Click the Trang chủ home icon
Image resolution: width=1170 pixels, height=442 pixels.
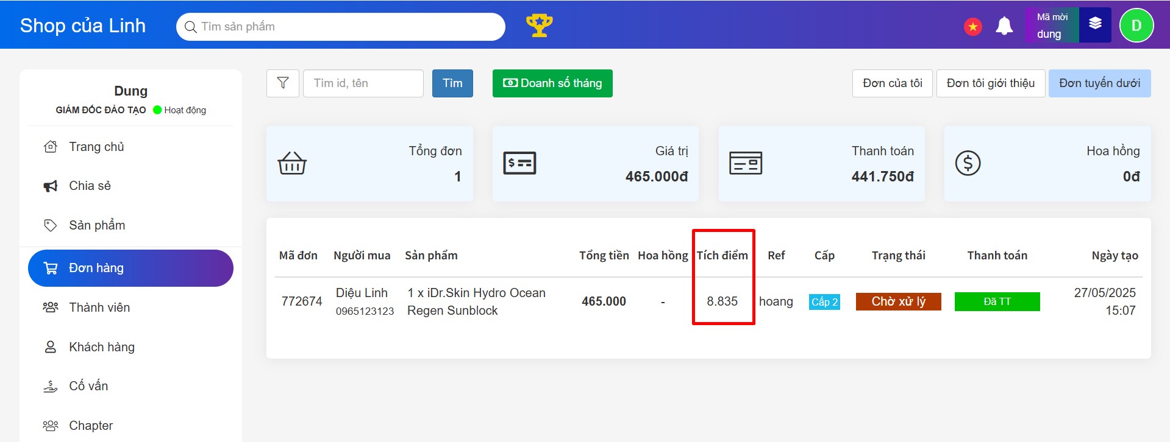[x=51, y=147]
